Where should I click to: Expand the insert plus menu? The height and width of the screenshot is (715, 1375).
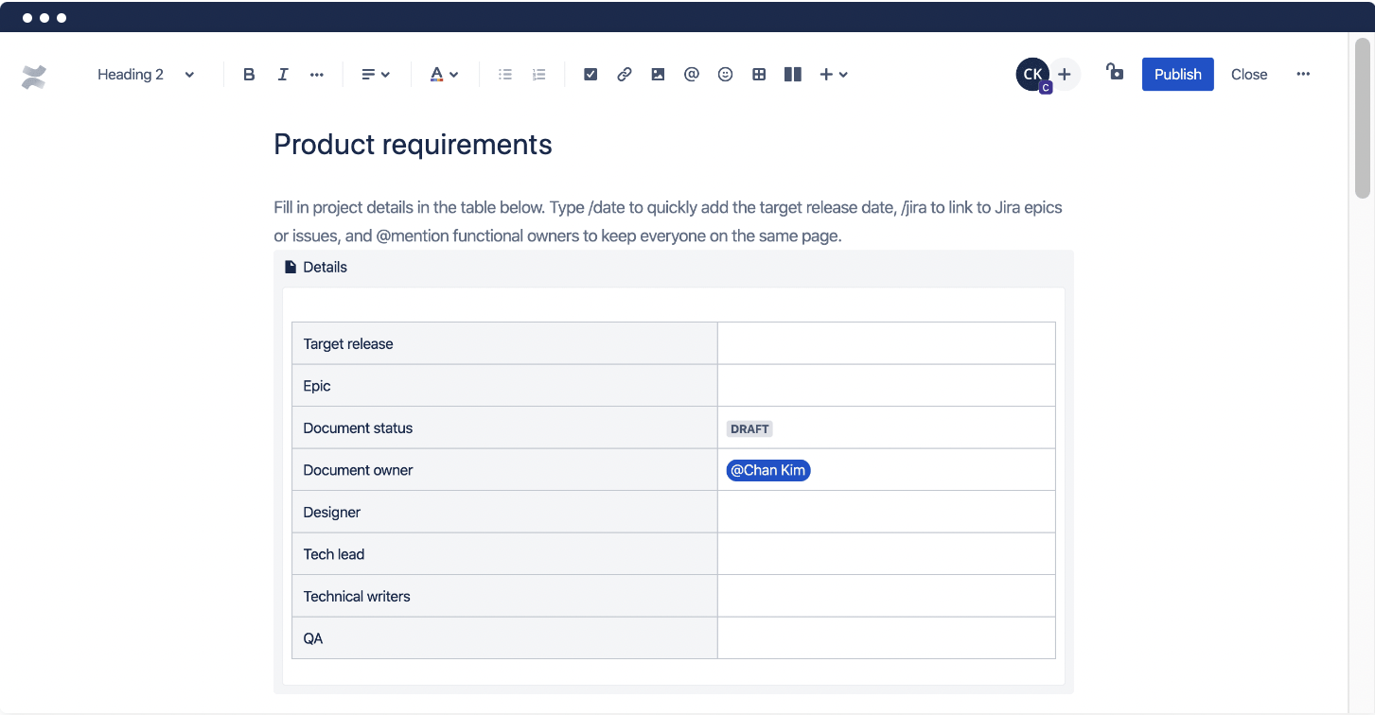coord(834,75)
